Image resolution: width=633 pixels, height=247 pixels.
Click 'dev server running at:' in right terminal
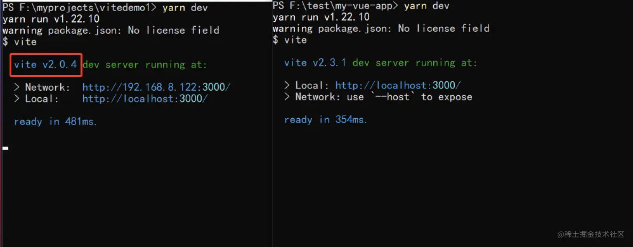tap(415, 63)
